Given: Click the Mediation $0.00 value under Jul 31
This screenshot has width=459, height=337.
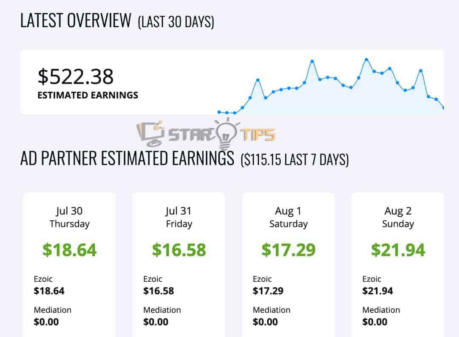Looking at the screenshot, I should coord(156,322).
